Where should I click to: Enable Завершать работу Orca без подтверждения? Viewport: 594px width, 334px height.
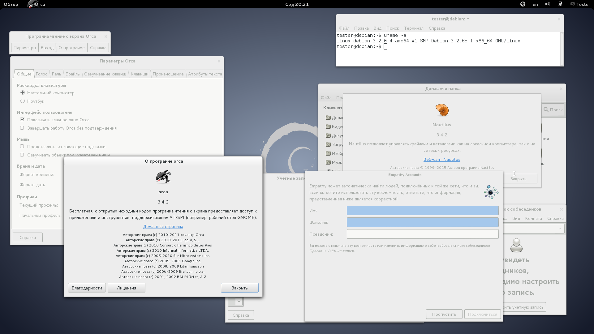tap(22, 128)
